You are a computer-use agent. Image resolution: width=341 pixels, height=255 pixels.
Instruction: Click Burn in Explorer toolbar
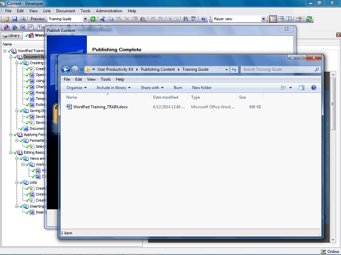click(x=178, y=88)
